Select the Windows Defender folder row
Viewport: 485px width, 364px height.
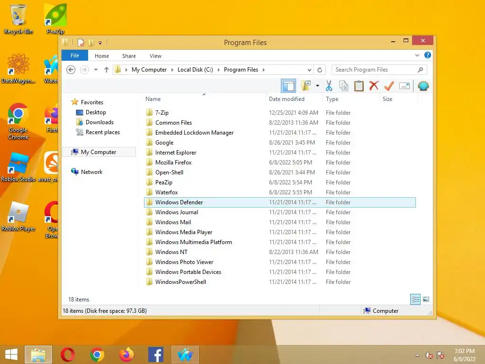click(280, 202)
